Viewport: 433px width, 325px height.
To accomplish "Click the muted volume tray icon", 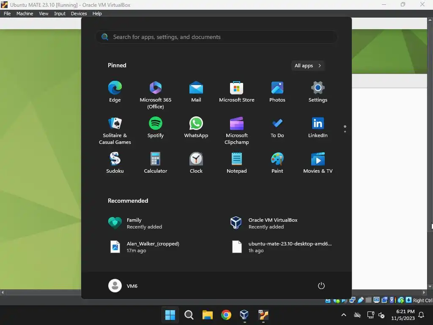I will 381,315.
